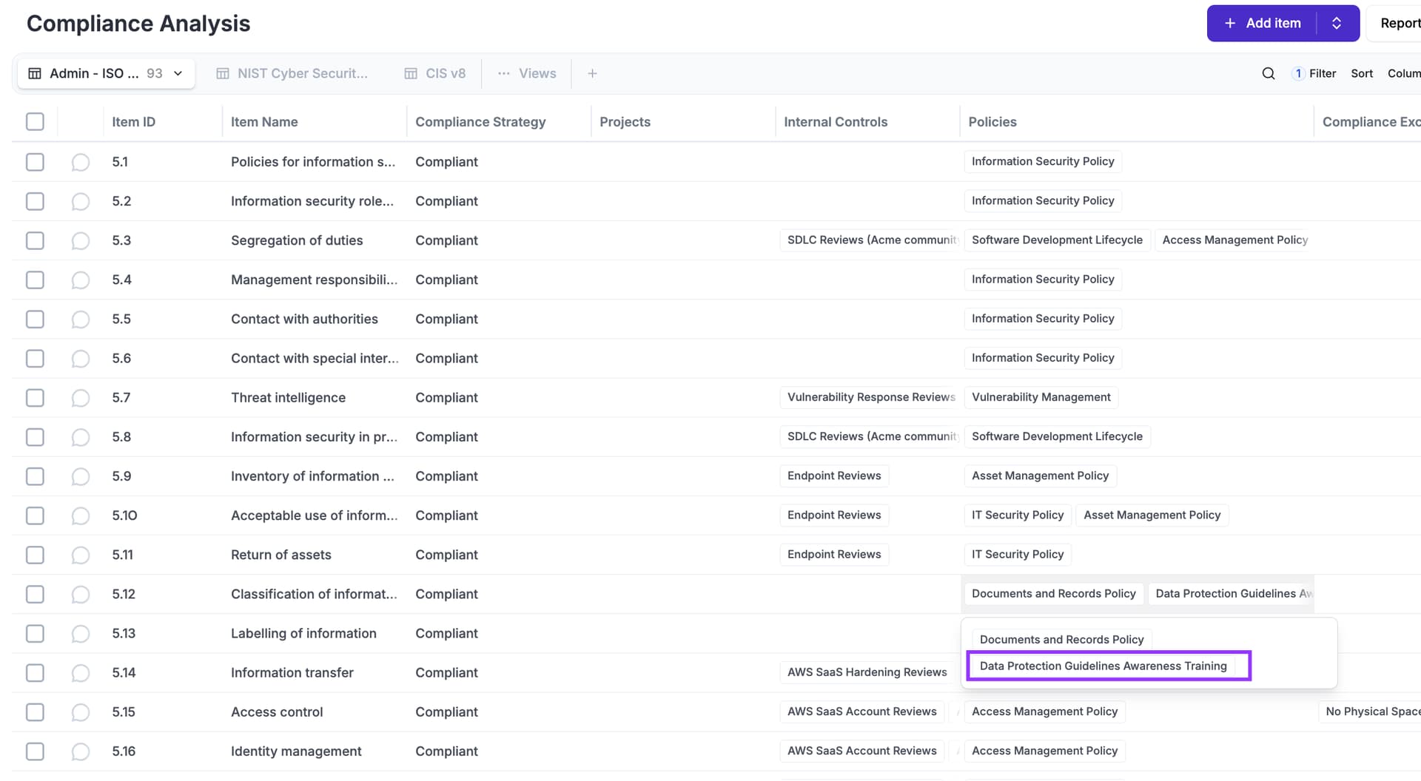Click the Sort button
Viewport: 1421px width, 781px height.
tap(1361, 73)
